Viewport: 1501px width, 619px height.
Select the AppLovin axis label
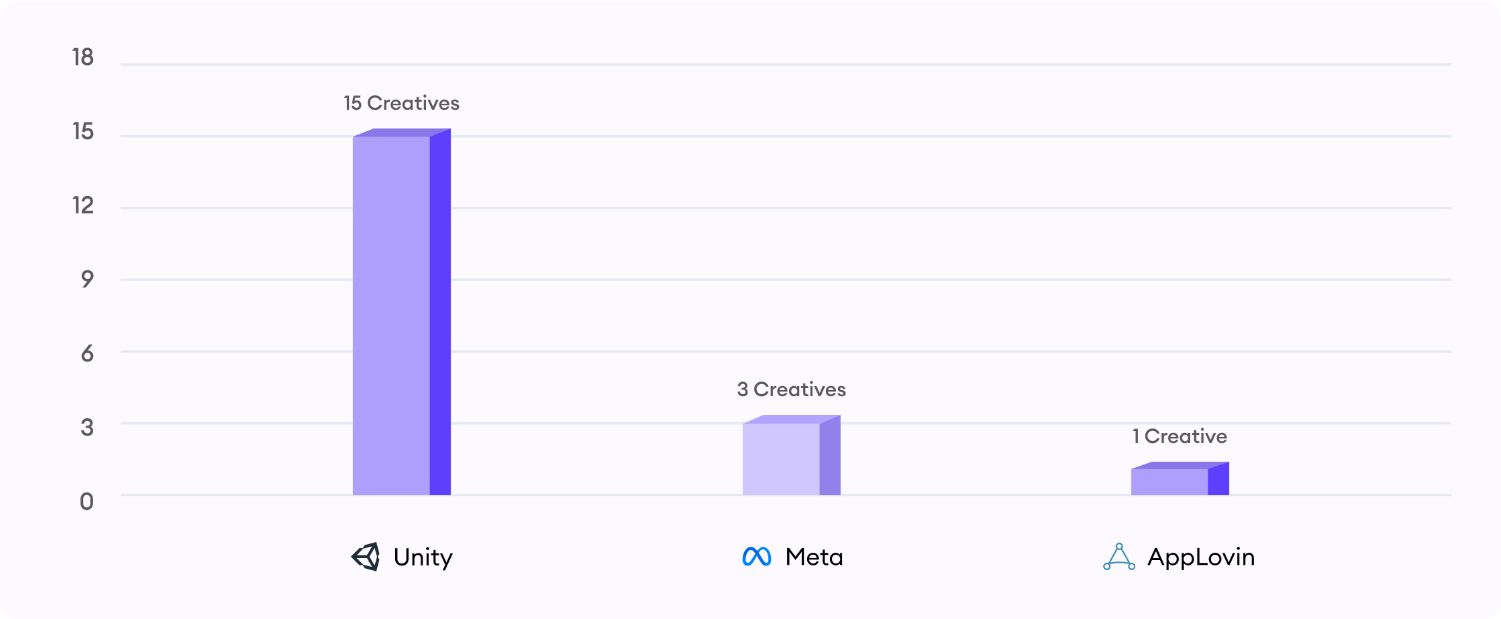(1201, 557)
